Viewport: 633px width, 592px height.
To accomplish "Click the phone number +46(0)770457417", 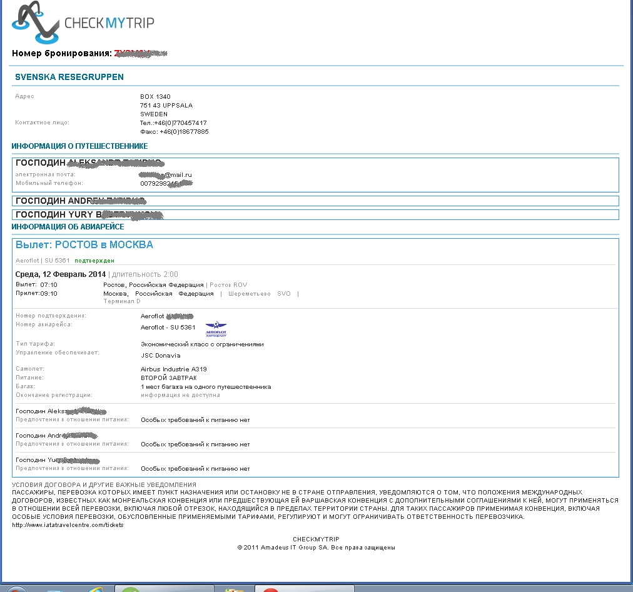I will coord(180,123).
